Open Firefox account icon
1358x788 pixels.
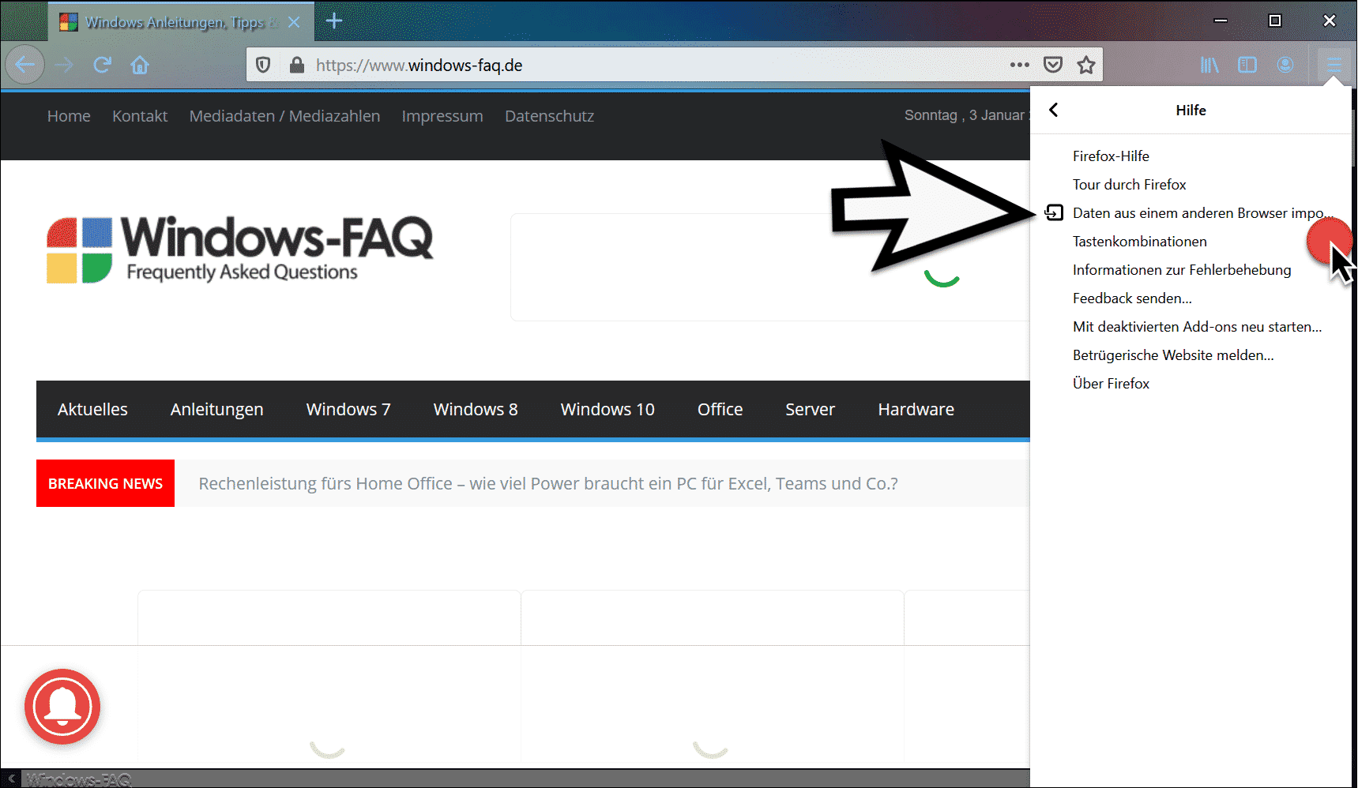[x=1285, y=65]
